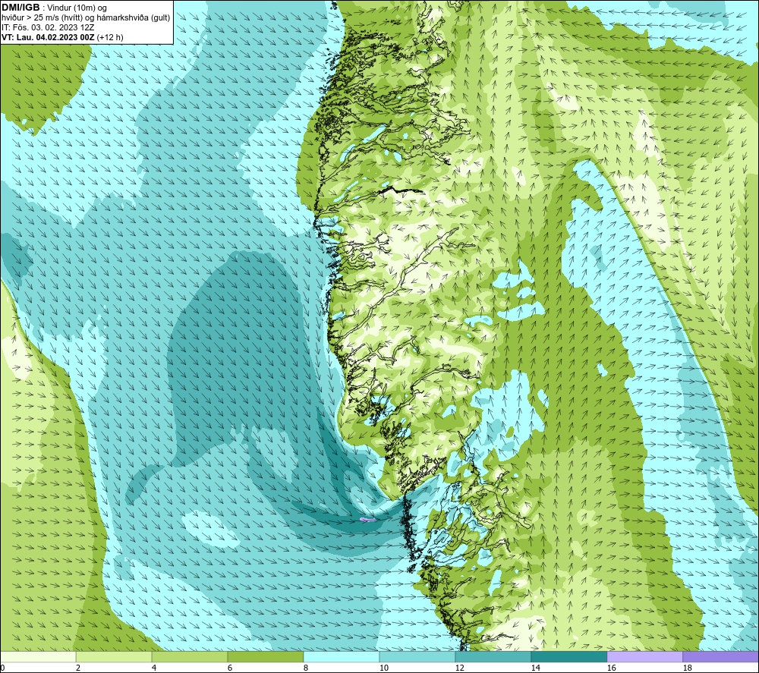This screenshot has width=759, height=673.
Task: Click the legend scale label '12'
Action: point(459,668)
